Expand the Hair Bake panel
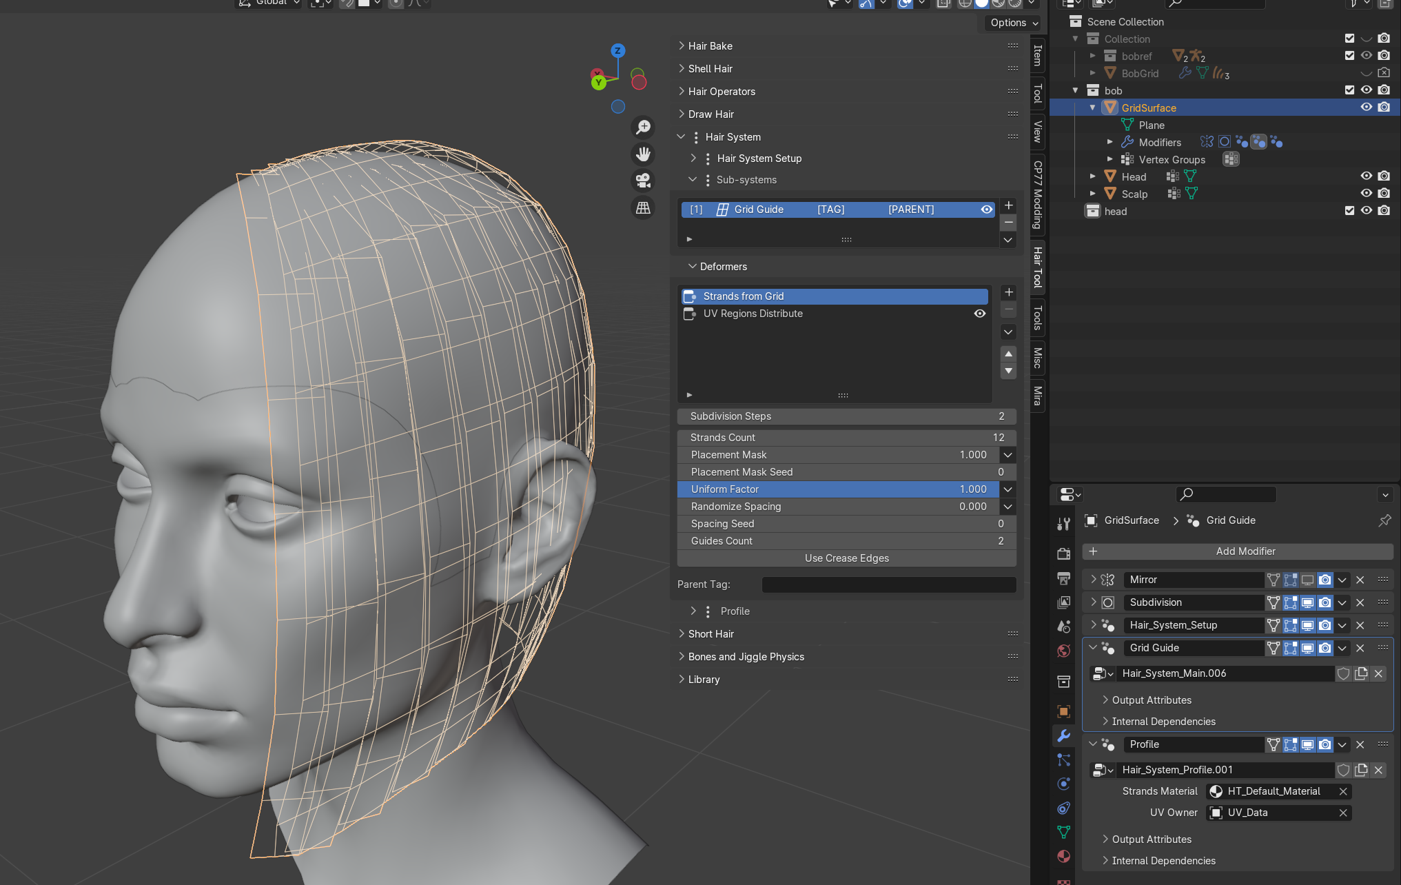The height and width of the screenshot is (885, 1401). point(710,46)
